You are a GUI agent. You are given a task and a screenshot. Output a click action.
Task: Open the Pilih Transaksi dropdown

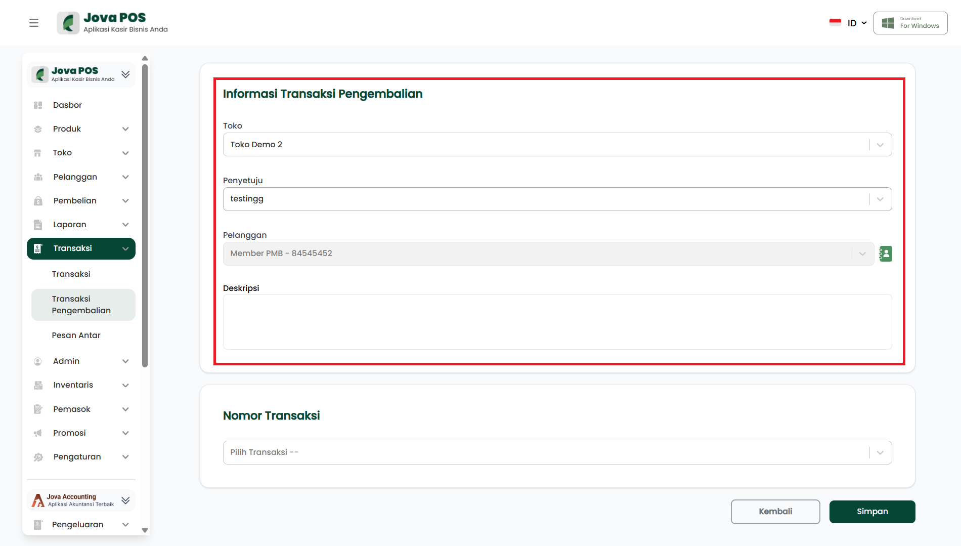coord(880,452)
